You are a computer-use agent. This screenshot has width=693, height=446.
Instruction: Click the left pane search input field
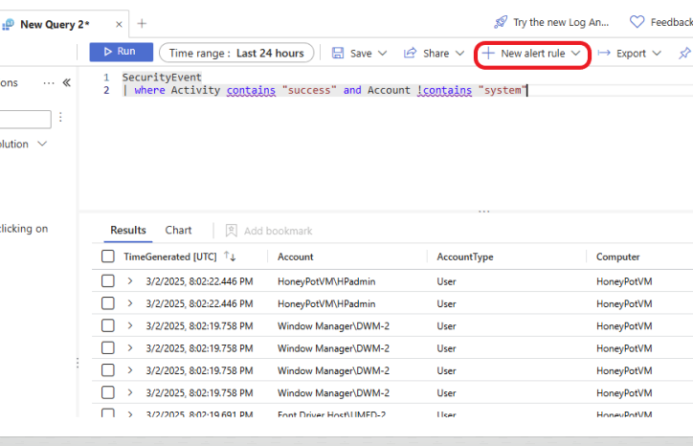[x=25, y=120]
